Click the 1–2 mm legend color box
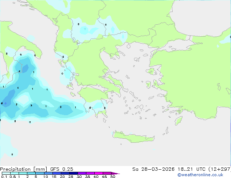This screenshot has height=178, width=231. click(23, 173)
